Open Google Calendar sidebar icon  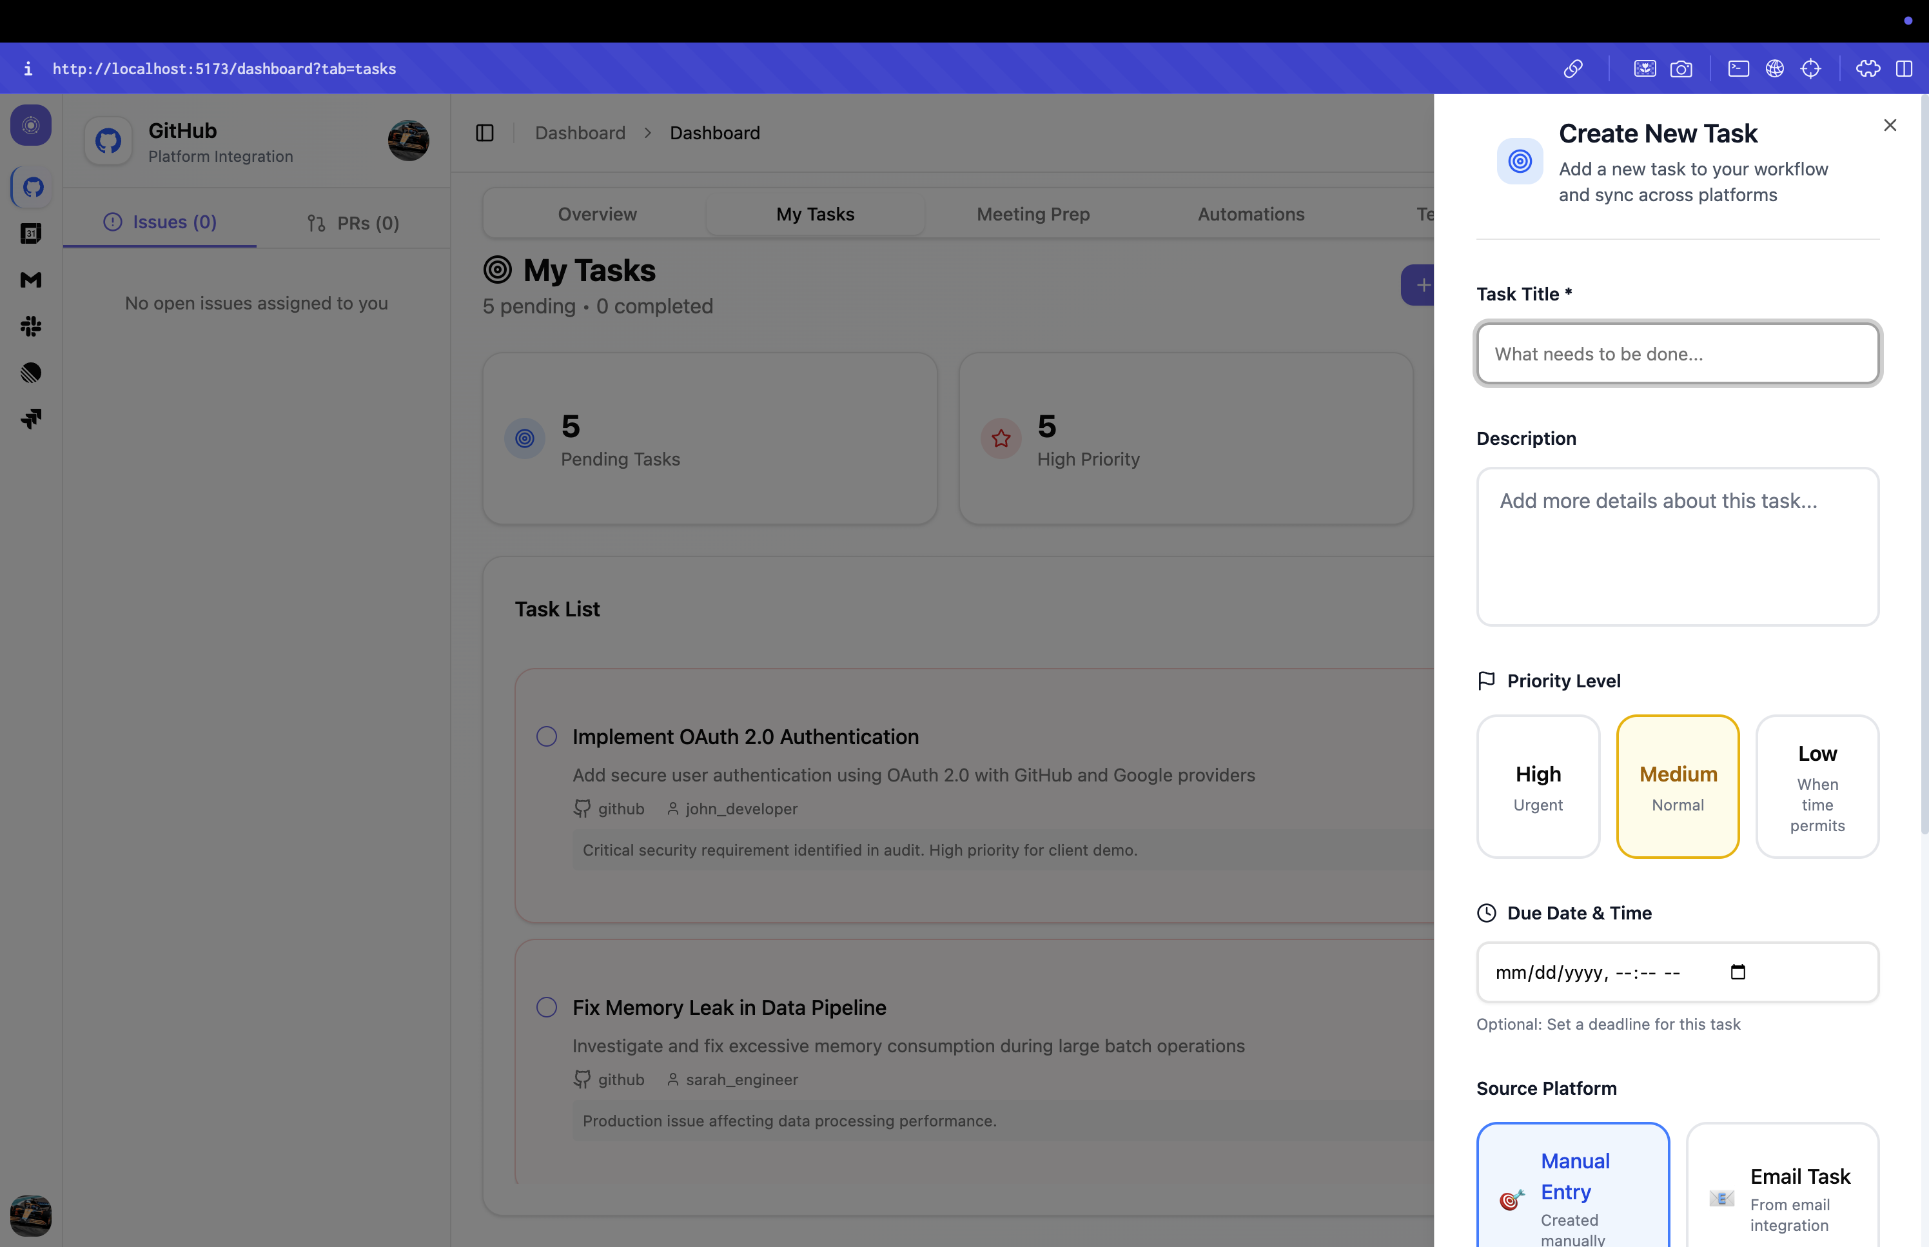click(x=31, y=234)
